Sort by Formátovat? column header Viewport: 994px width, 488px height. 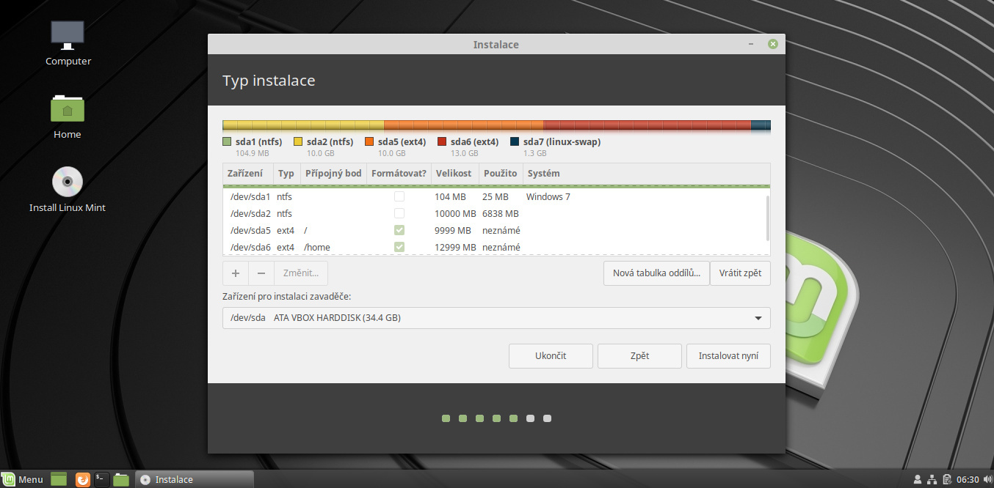tap(399, 174)
